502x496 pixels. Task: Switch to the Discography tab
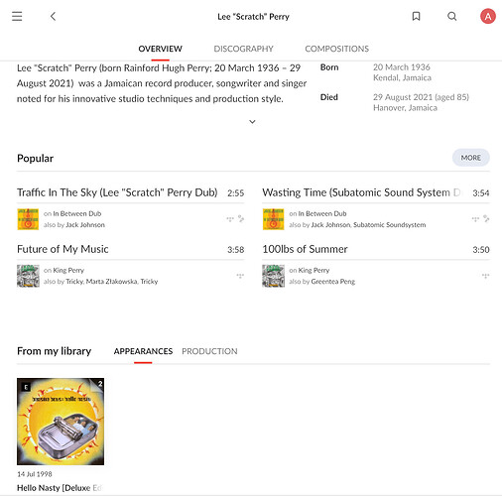point(243,49)
